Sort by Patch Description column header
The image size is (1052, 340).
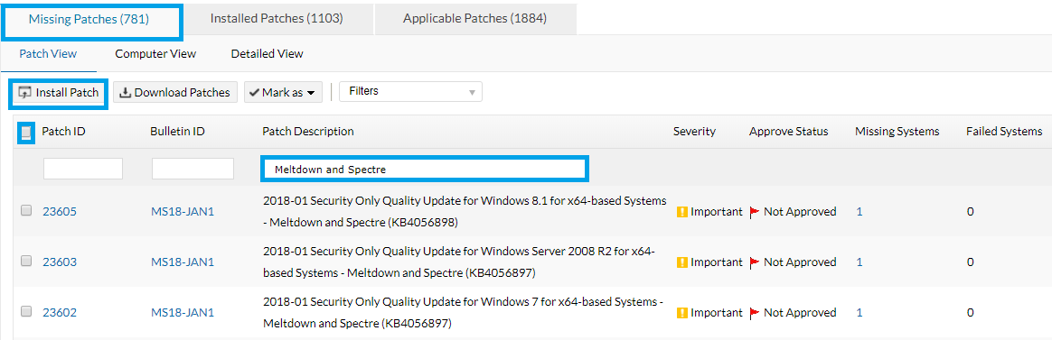(308, 131)
